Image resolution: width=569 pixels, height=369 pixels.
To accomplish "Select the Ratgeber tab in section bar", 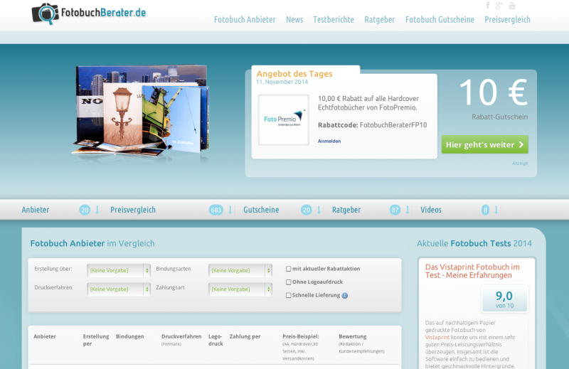I will [346, 210].
